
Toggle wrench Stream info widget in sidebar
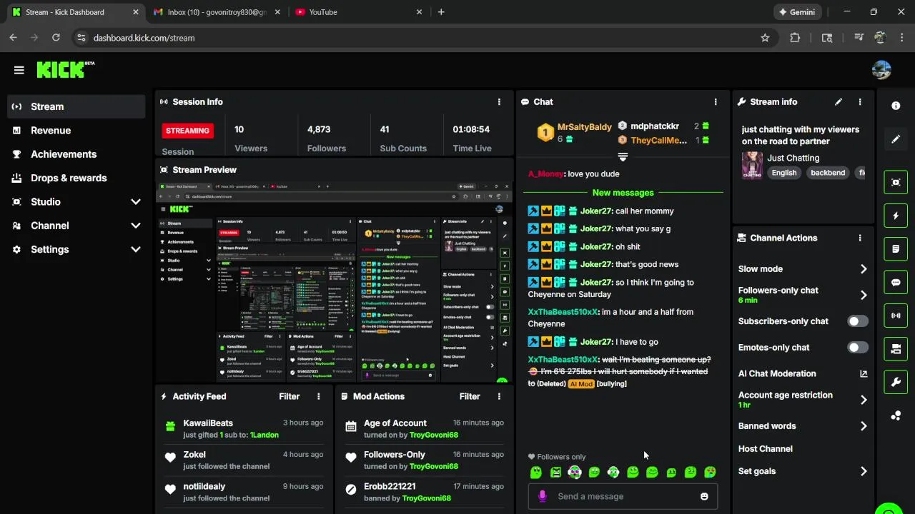896,382
